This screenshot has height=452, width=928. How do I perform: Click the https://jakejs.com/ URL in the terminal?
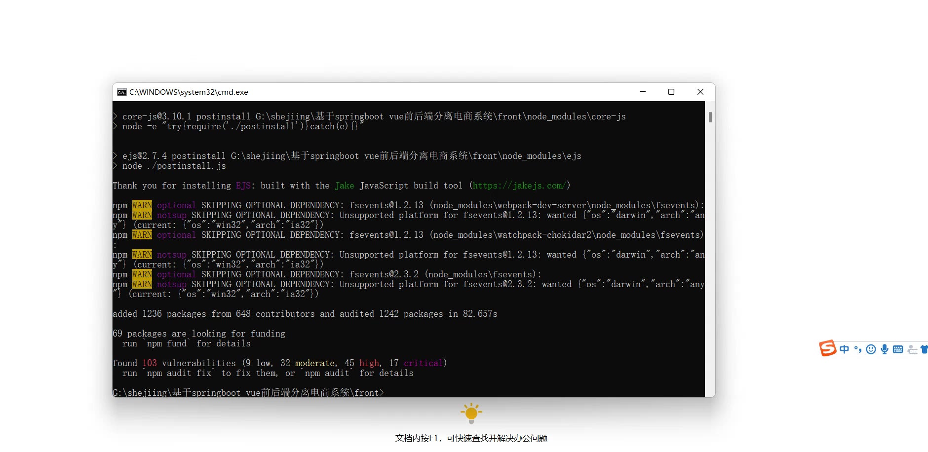pos(519,186)
